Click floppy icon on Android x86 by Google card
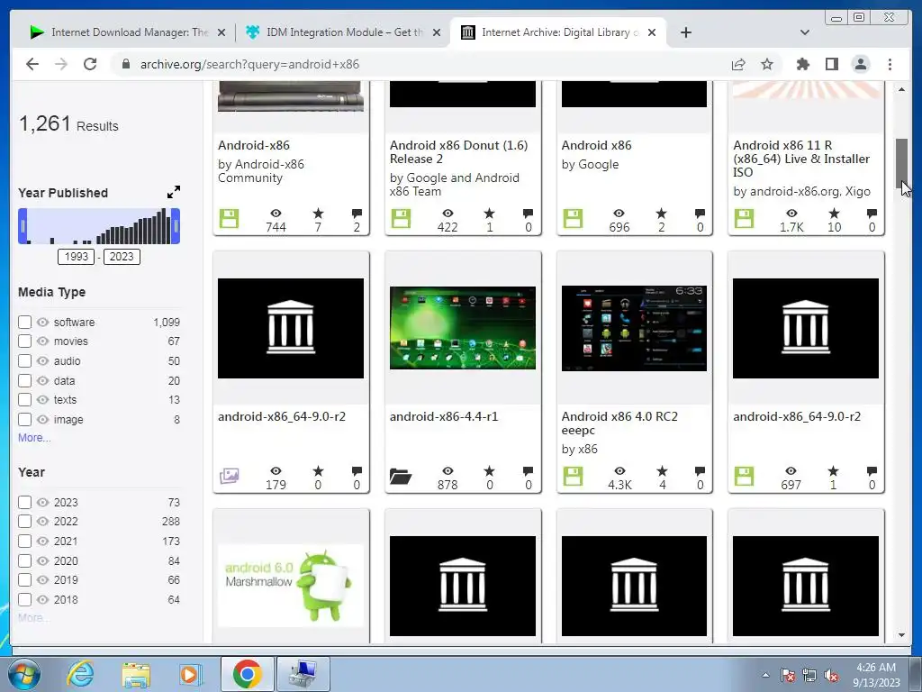 (573, 218)
